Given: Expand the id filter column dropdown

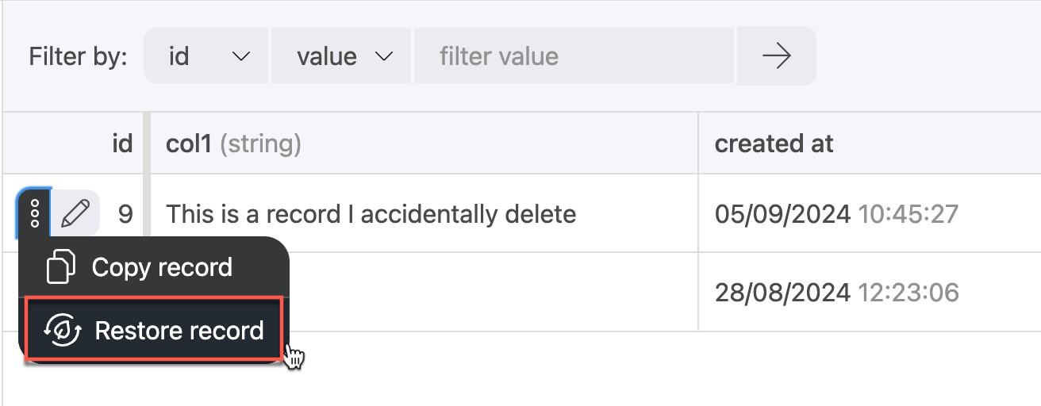Looking at the screenshot, I should (x=208, y=56).
